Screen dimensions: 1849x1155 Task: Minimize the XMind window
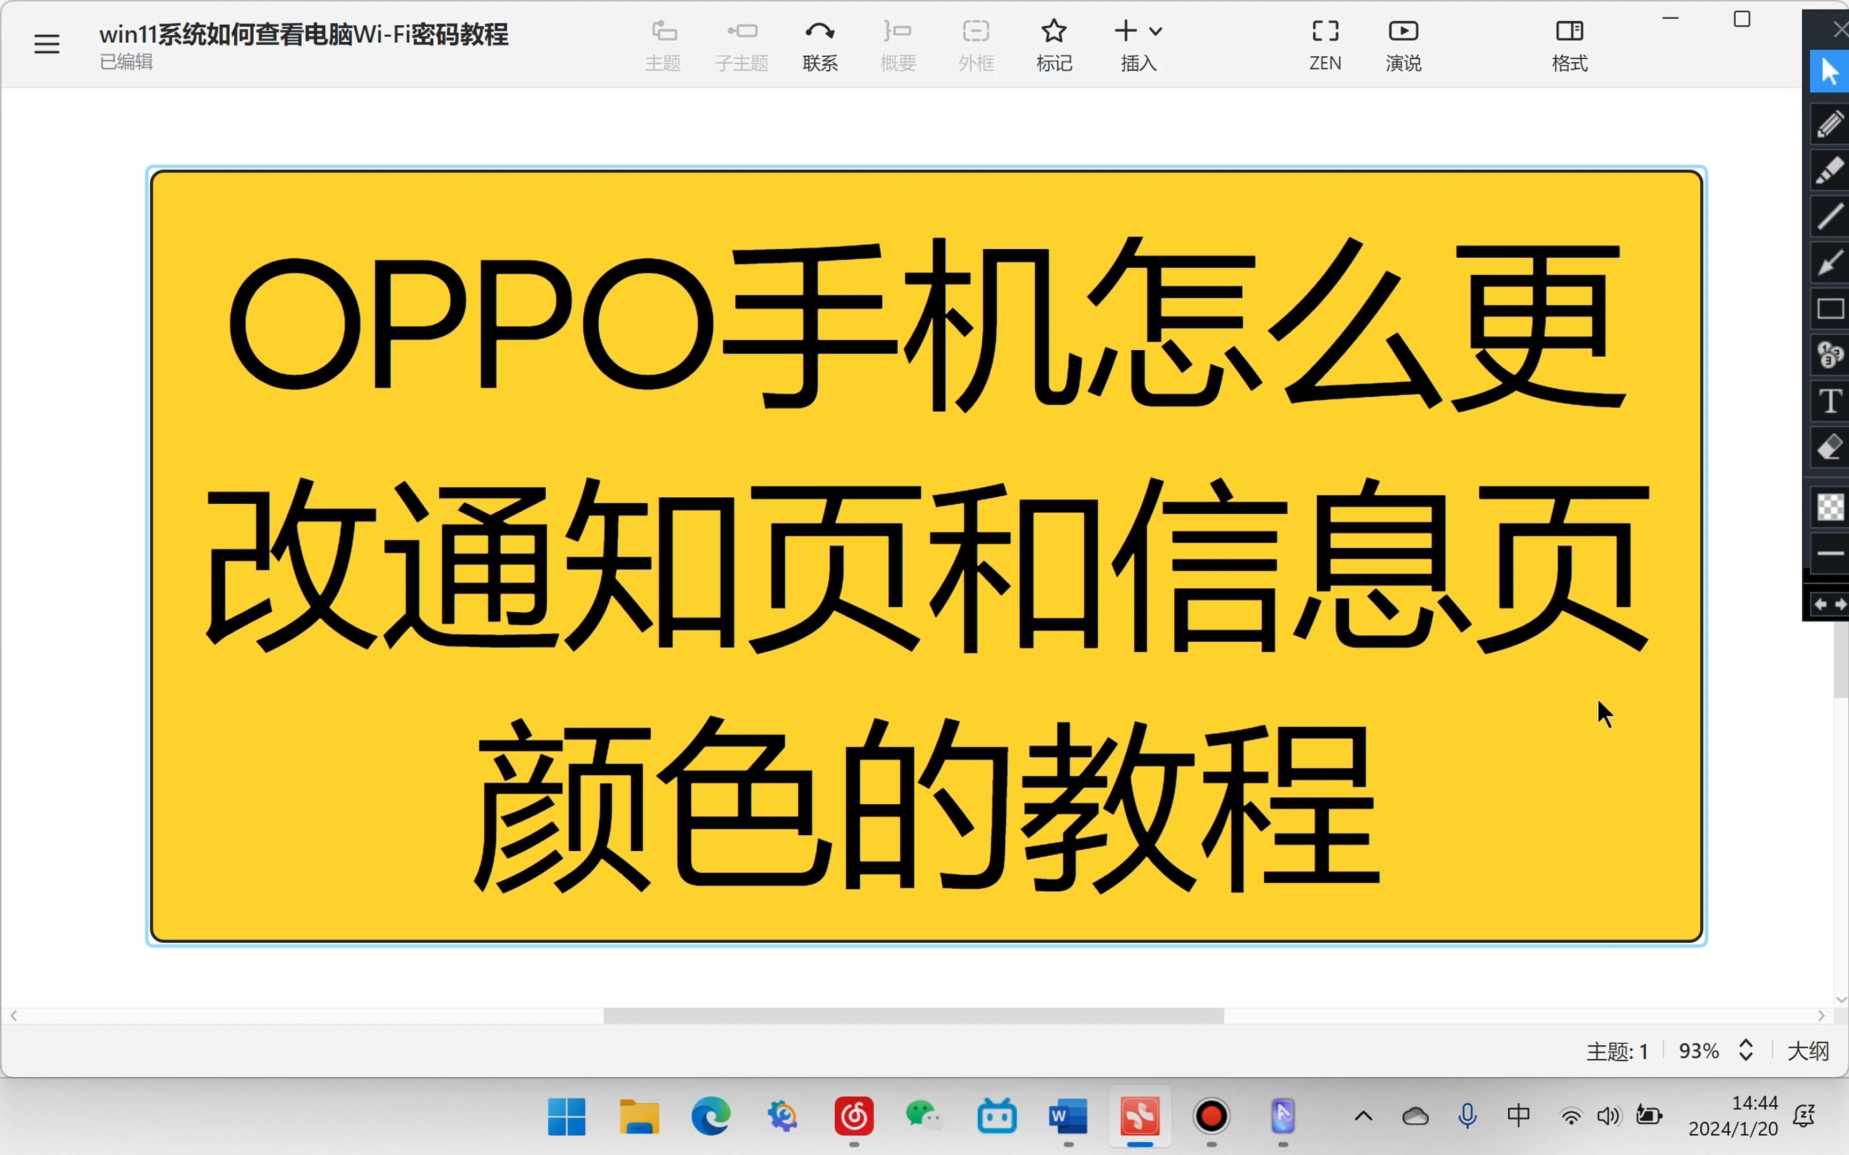[x=1671, y=18]
